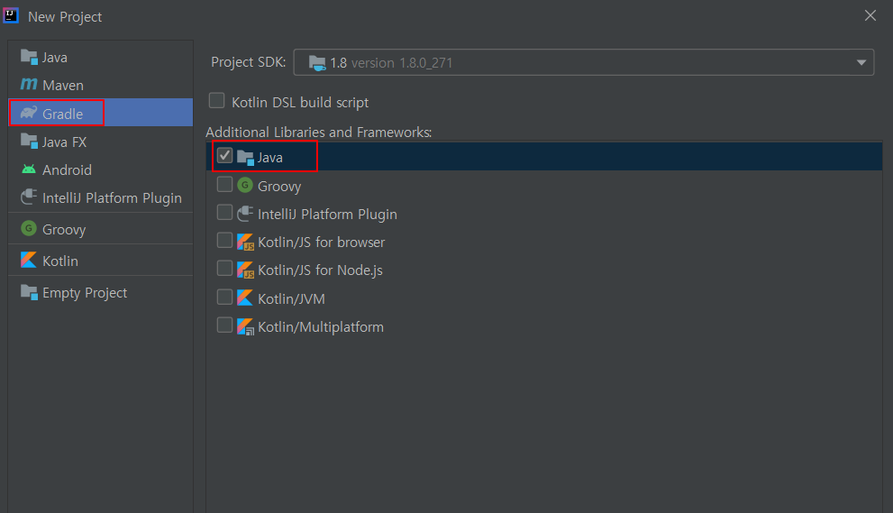Select Kotlin/Multiplatform label
The height and width of the screenshot is (513, 893).
[321, 327]
